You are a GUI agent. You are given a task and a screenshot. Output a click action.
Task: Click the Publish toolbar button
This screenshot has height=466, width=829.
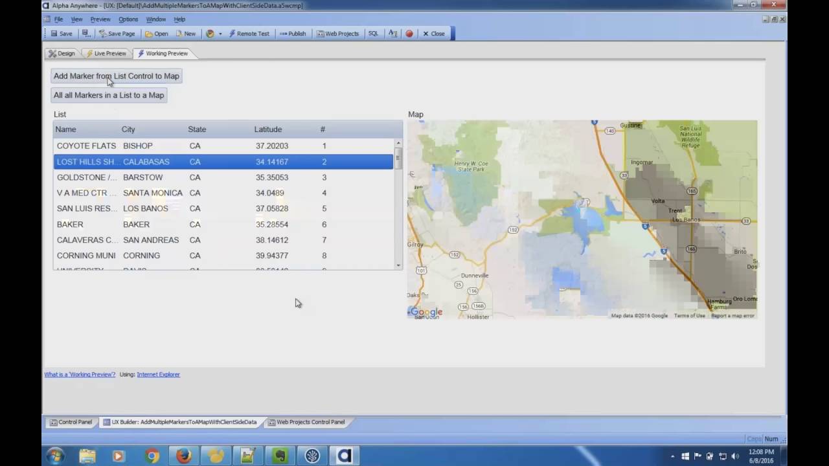[293, 34]
